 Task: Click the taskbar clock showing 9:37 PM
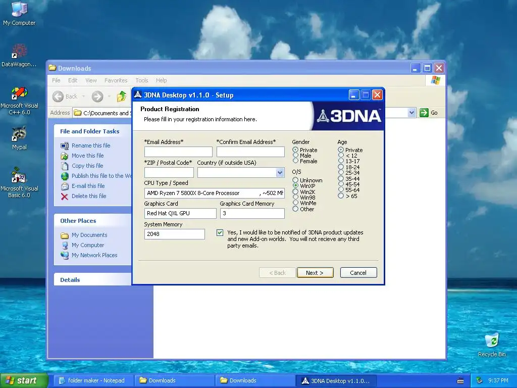pyautogui.click(x=498, y=380)
